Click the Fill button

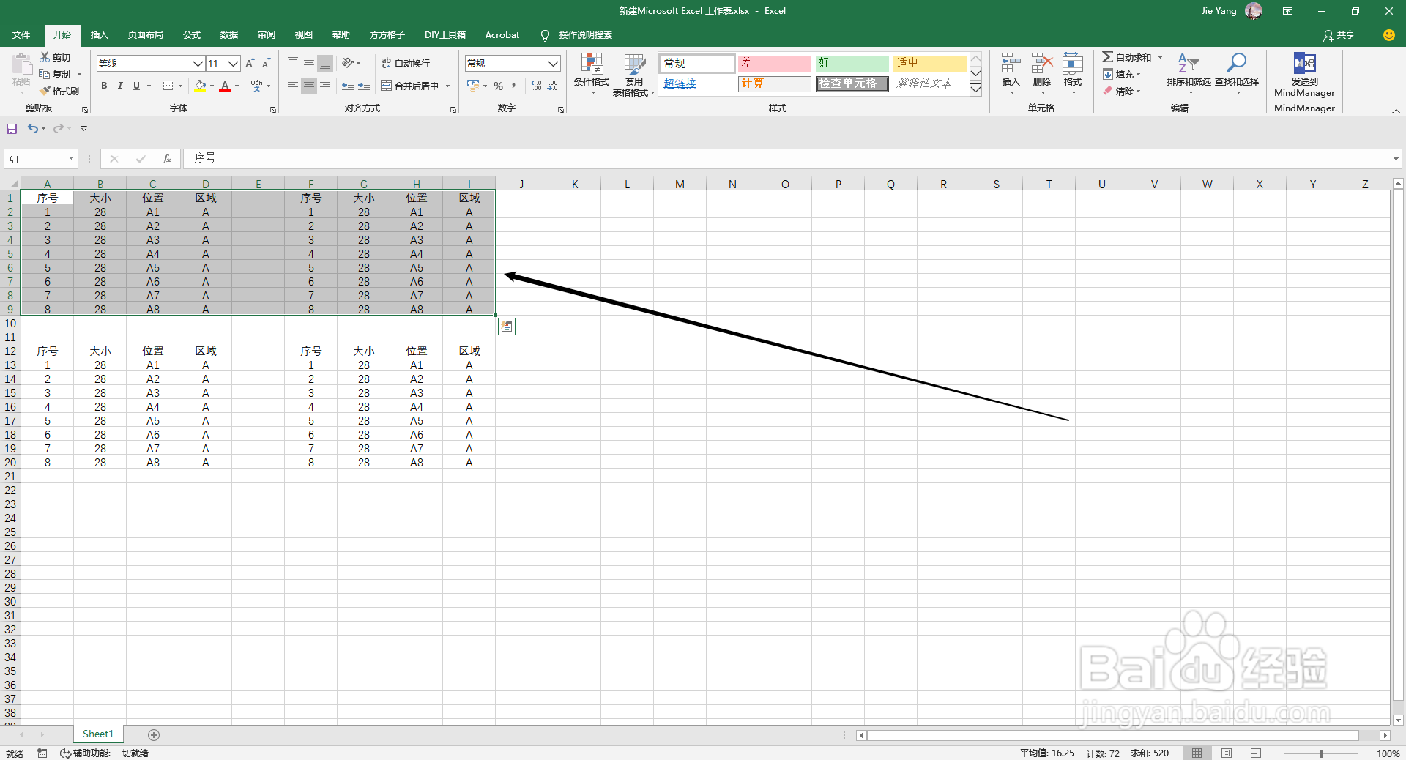click(x=1123, y=74)
